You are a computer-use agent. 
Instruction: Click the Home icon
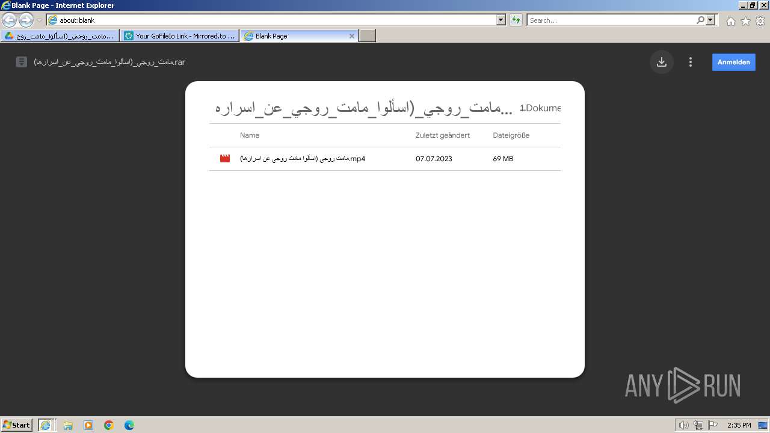[x=730, y=21]
